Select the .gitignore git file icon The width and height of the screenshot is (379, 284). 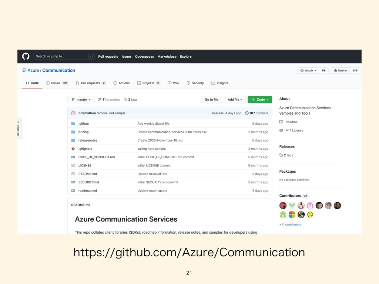(73, 149)
